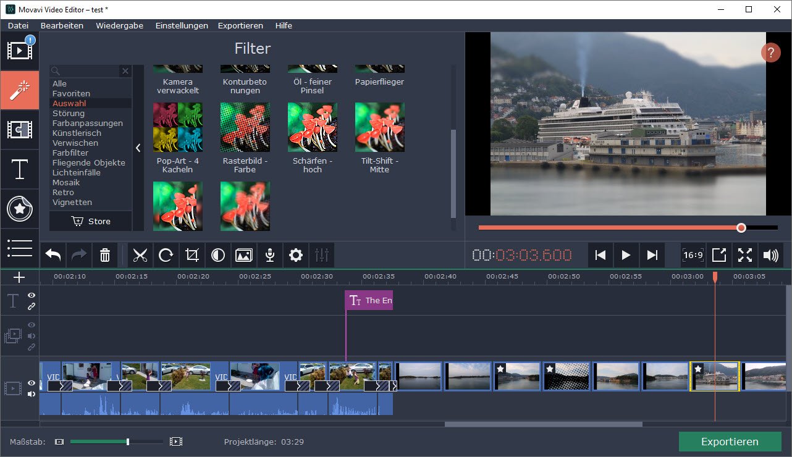Select the Tilt-Shift - Mitte filter thumbnail
The height and width of the screenshot is (457, 792).
[379, 127]
